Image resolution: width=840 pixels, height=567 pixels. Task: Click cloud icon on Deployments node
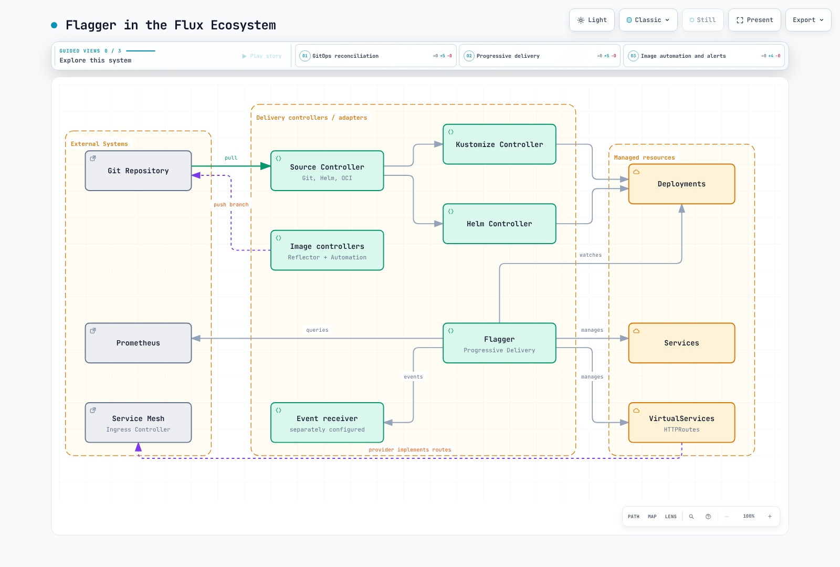point(636,172)
